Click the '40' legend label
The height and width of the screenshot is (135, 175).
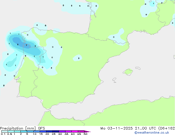tap(73, 134)
